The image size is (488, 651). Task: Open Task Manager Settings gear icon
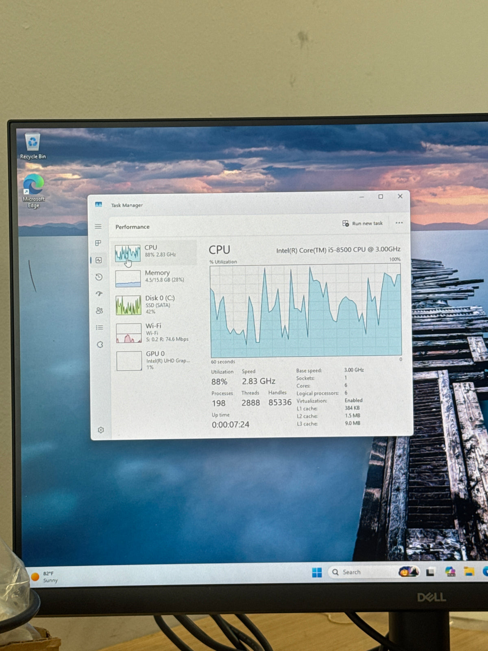[x=101, y=430]
